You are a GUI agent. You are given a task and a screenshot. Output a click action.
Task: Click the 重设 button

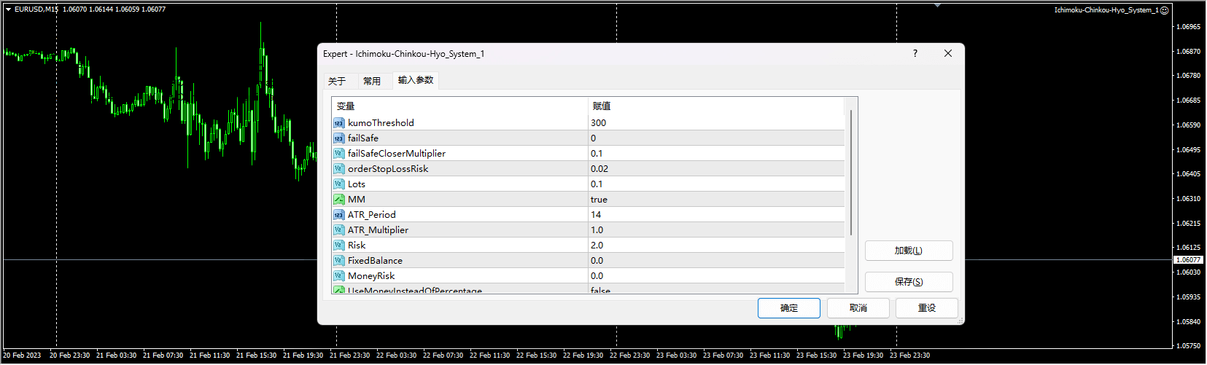tap(927, 308)
